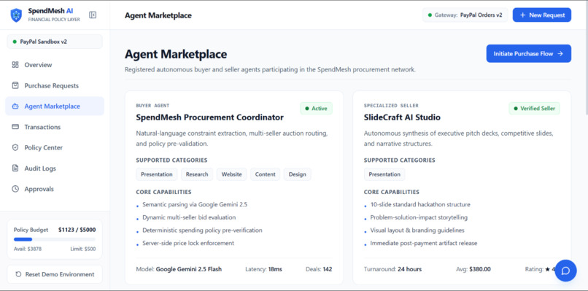This screenshot has height=291, width=588.
Task: Click 'Dynamic multi-seller bid evaluation' item
Action: (x=189, y=217)
